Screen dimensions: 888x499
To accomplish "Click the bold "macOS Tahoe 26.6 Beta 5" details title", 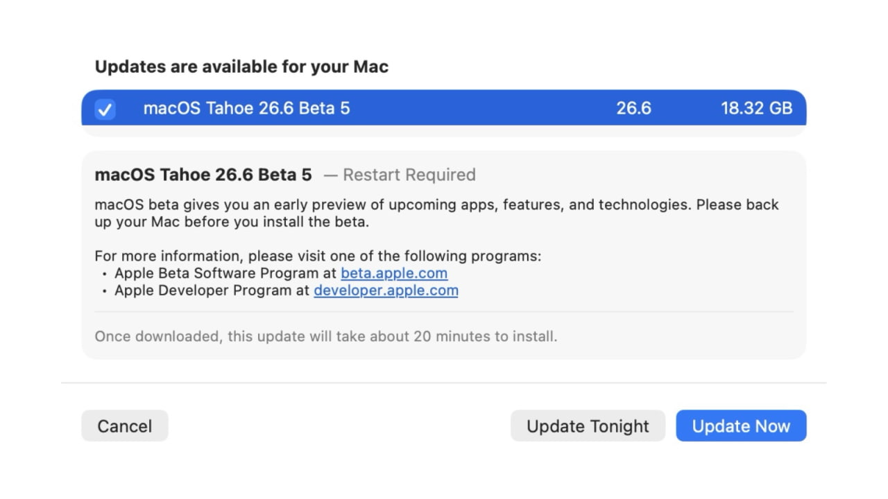I will pyautogui.click(x=203, y=175).
